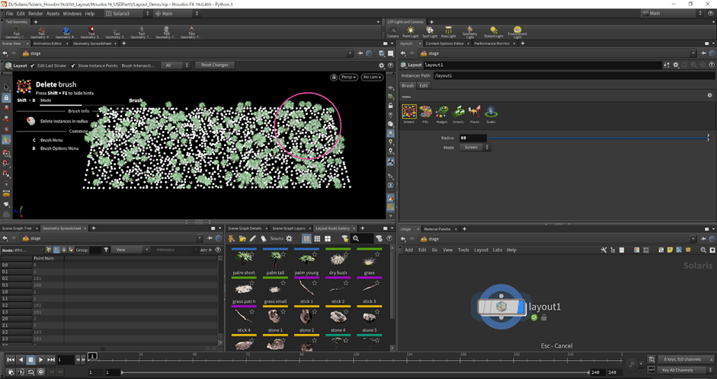
Task: Click the Radius value field
Action: (x=473, y=138)
